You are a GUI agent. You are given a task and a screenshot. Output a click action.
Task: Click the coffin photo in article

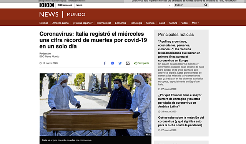coord(95,105)
